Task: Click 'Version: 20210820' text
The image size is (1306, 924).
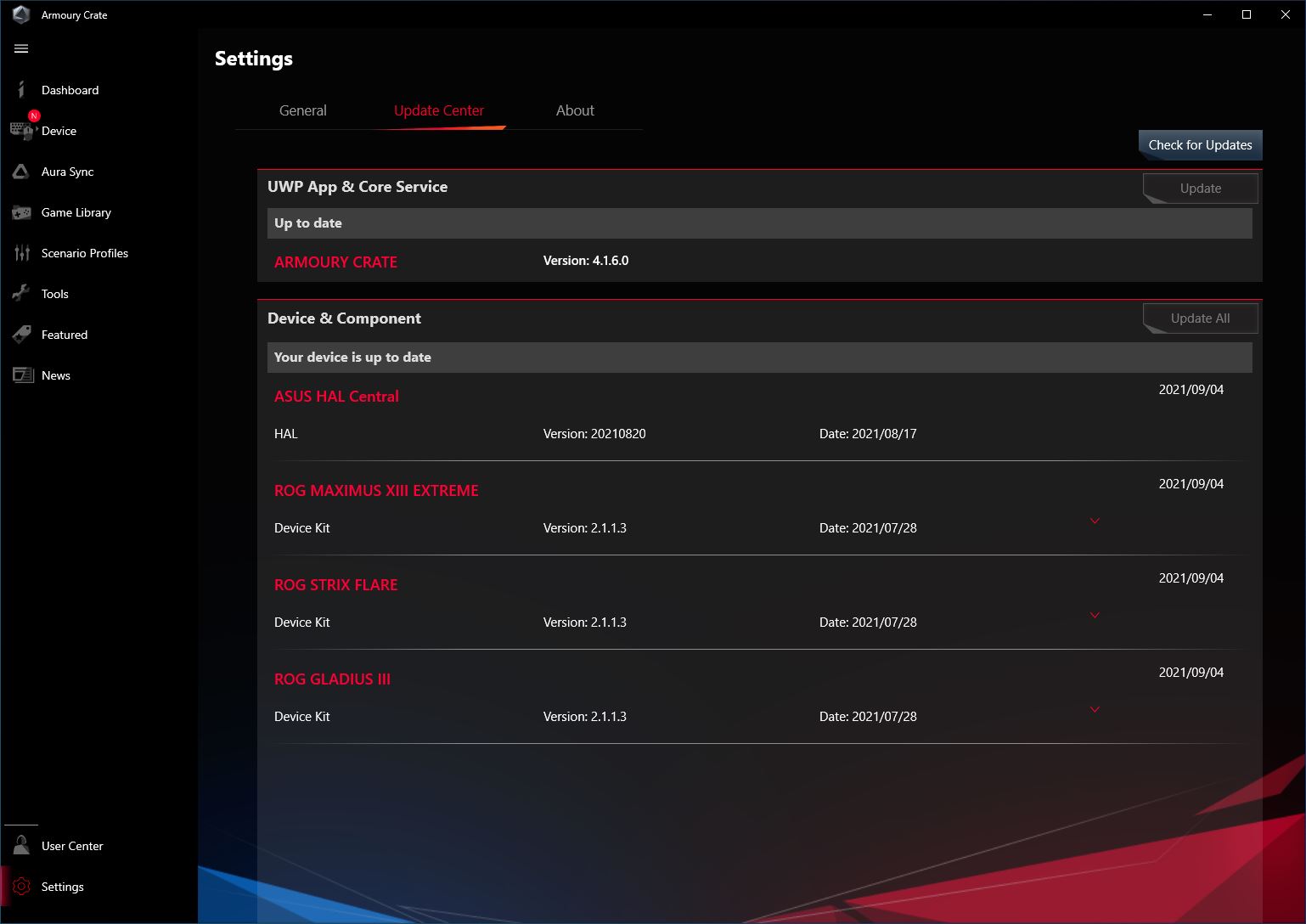Action: [594, 434]
